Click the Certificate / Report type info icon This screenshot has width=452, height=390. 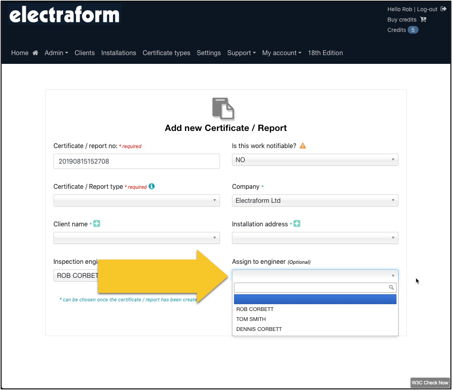(152, 186)
